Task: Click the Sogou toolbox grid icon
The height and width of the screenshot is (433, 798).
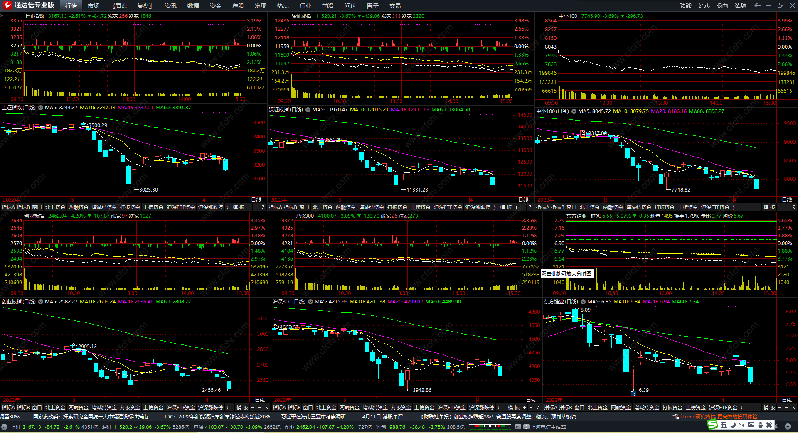Action: pos(769,425)
